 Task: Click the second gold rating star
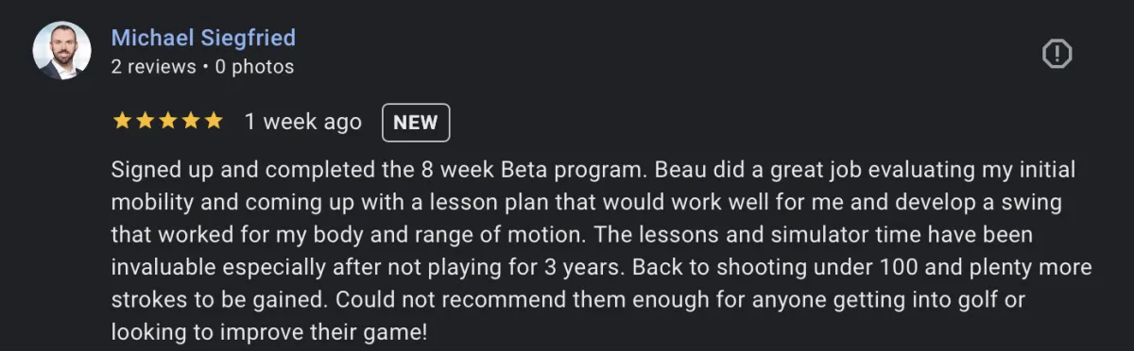tap(144, 121)
